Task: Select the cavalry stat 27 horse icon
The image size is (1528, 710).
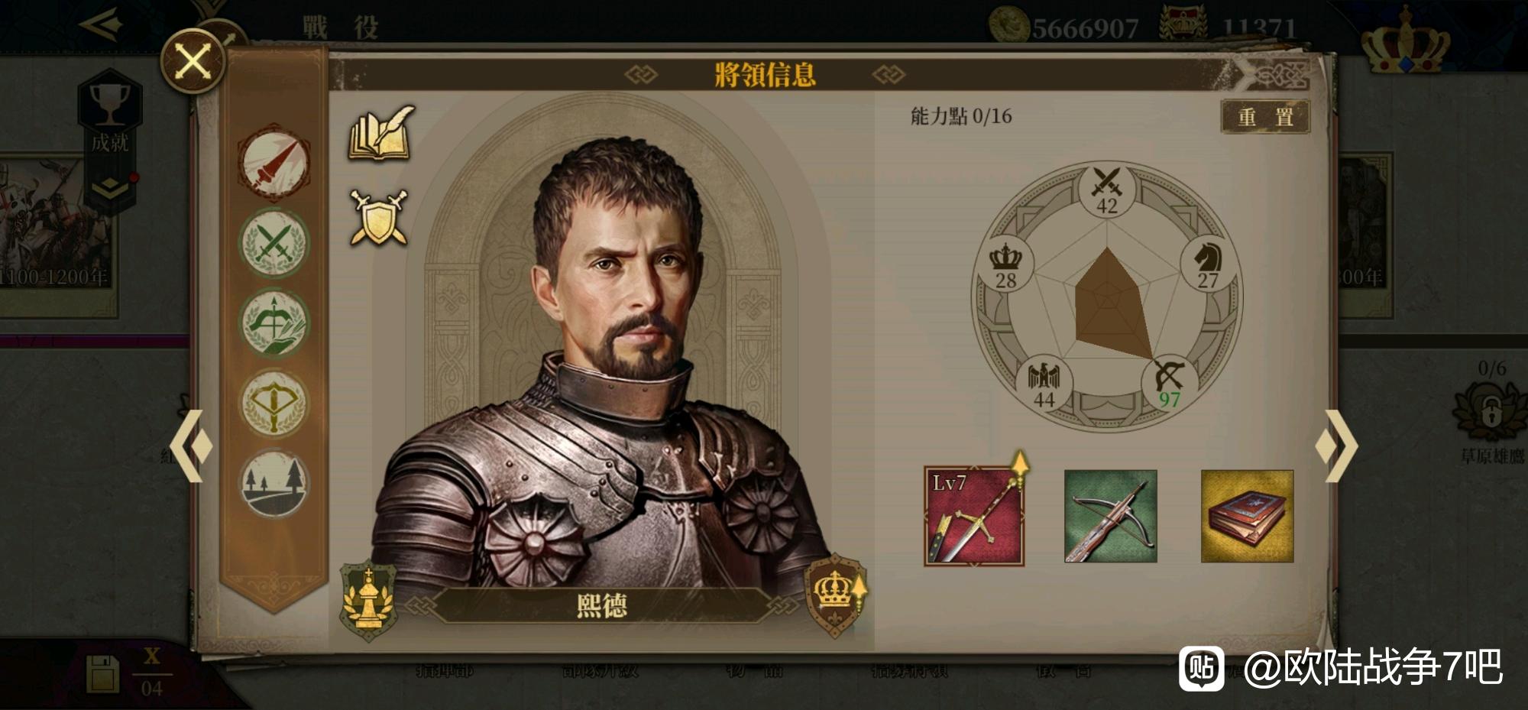Action: tap(1207, 265)
